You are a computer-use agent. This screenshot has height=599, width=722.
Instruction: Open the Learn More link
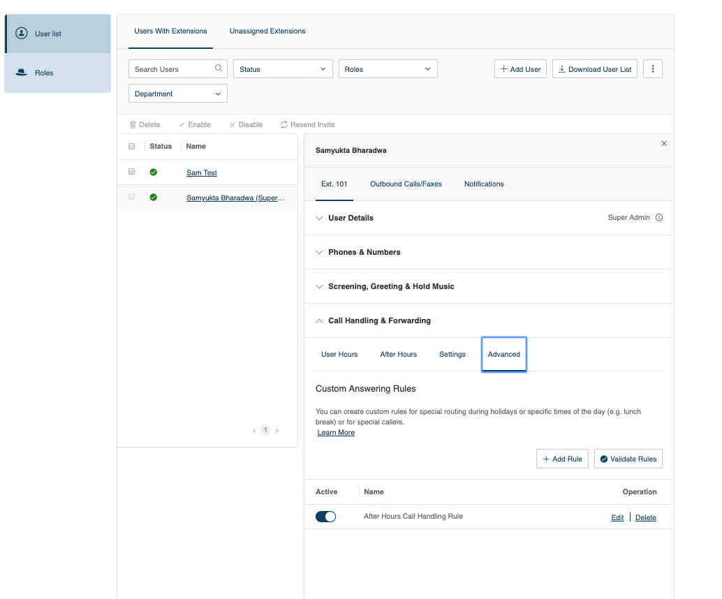pyautogui.click(x=336, y=432)
